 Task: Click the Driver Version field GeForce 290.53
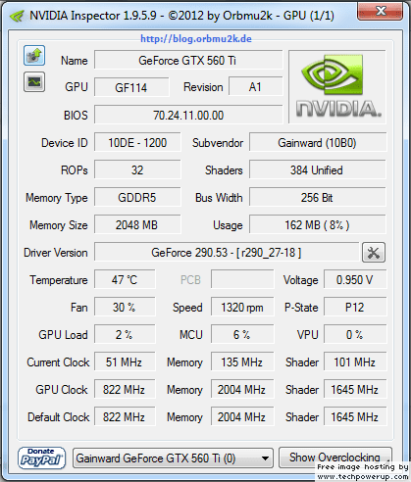227,252
